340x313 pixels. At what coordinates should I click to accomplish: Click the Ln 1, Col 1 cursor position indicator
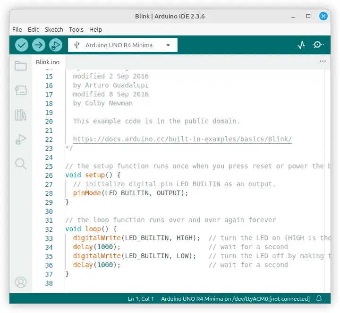(141, 299)
